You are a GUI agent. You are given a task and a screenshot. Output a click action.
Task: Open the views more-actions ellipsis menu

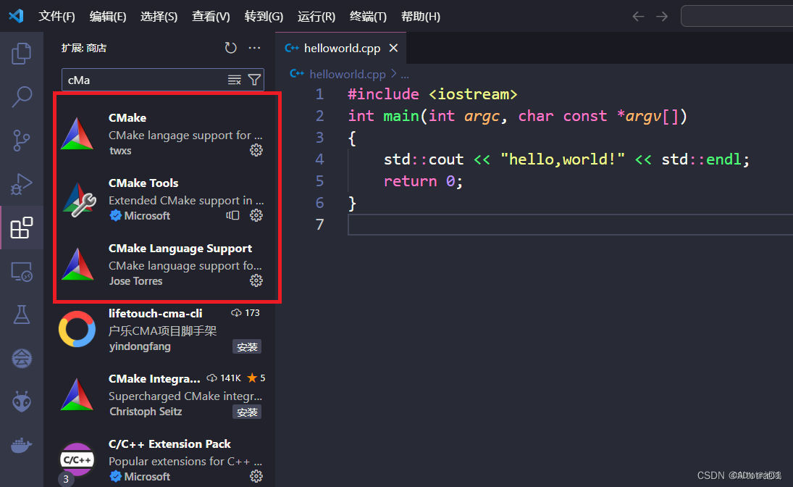pos(254,47)
